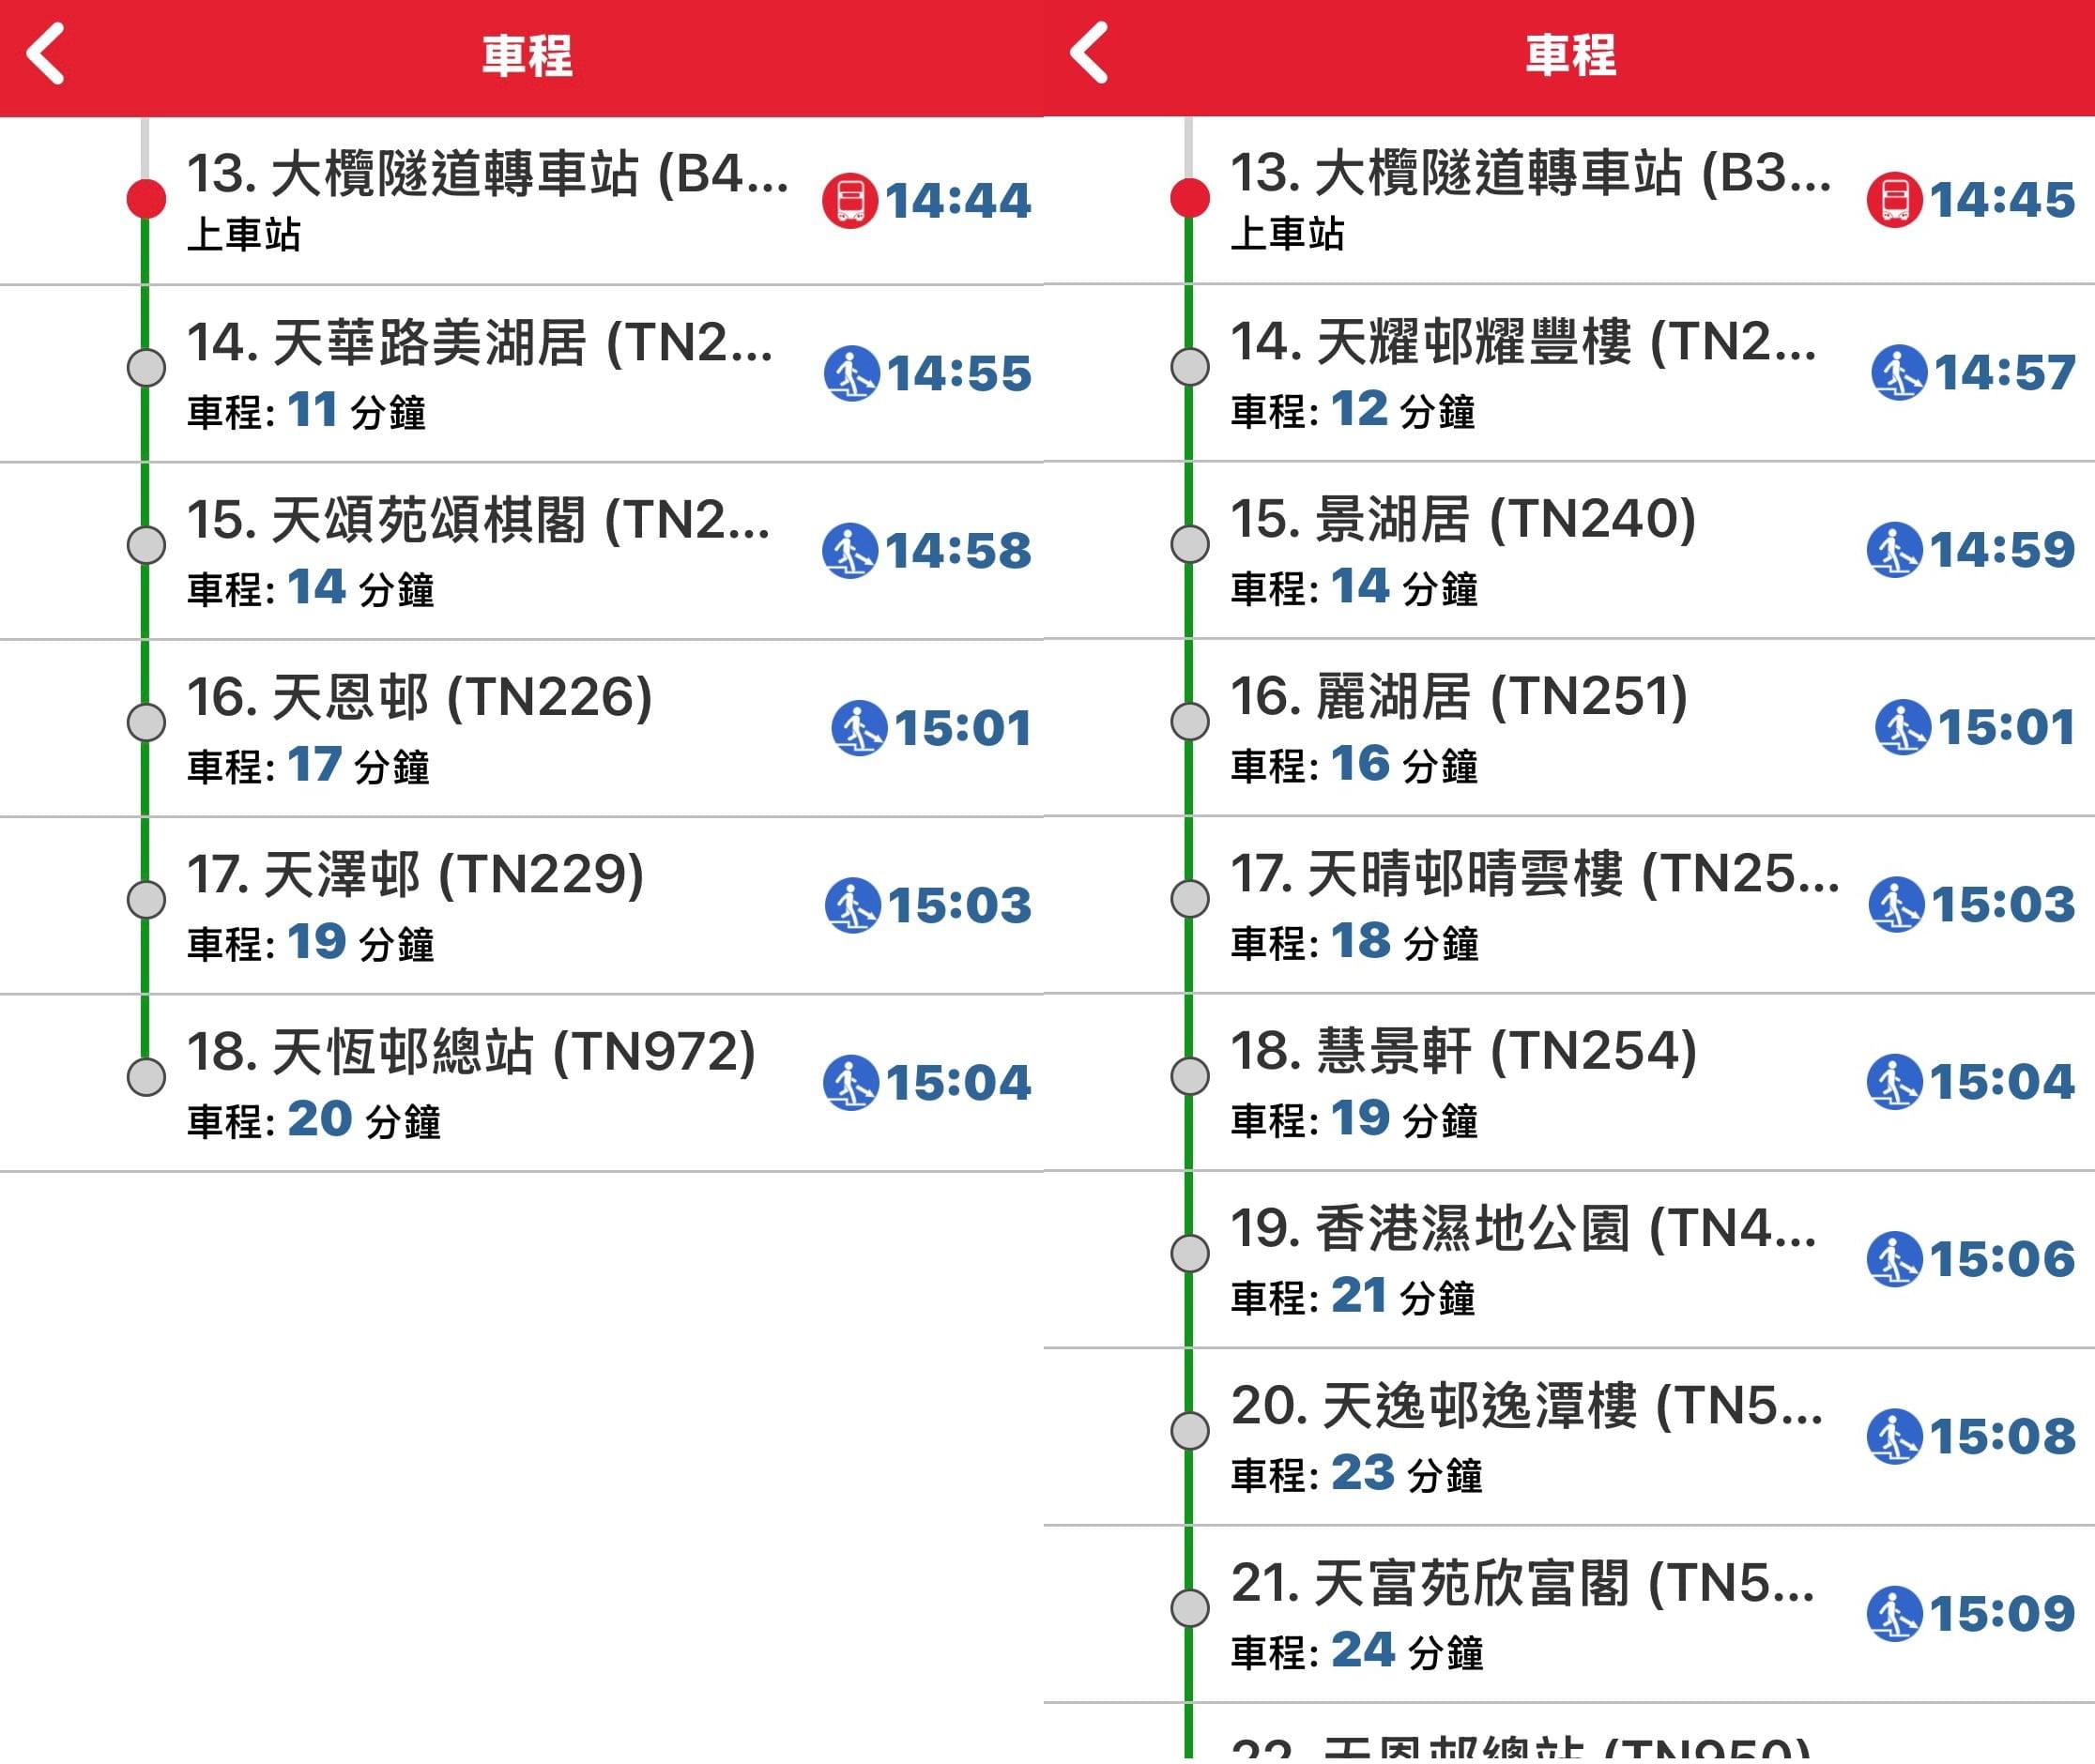Go back using right panel arrow
The height and width of the screenshot is (1764, 2095).
pyautogui.click(x=1090, y=53)
